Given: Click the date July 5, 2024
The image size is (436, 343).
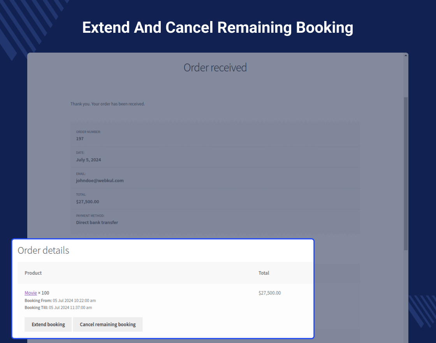Looking at the screenshot, I should tap(88, 159).
